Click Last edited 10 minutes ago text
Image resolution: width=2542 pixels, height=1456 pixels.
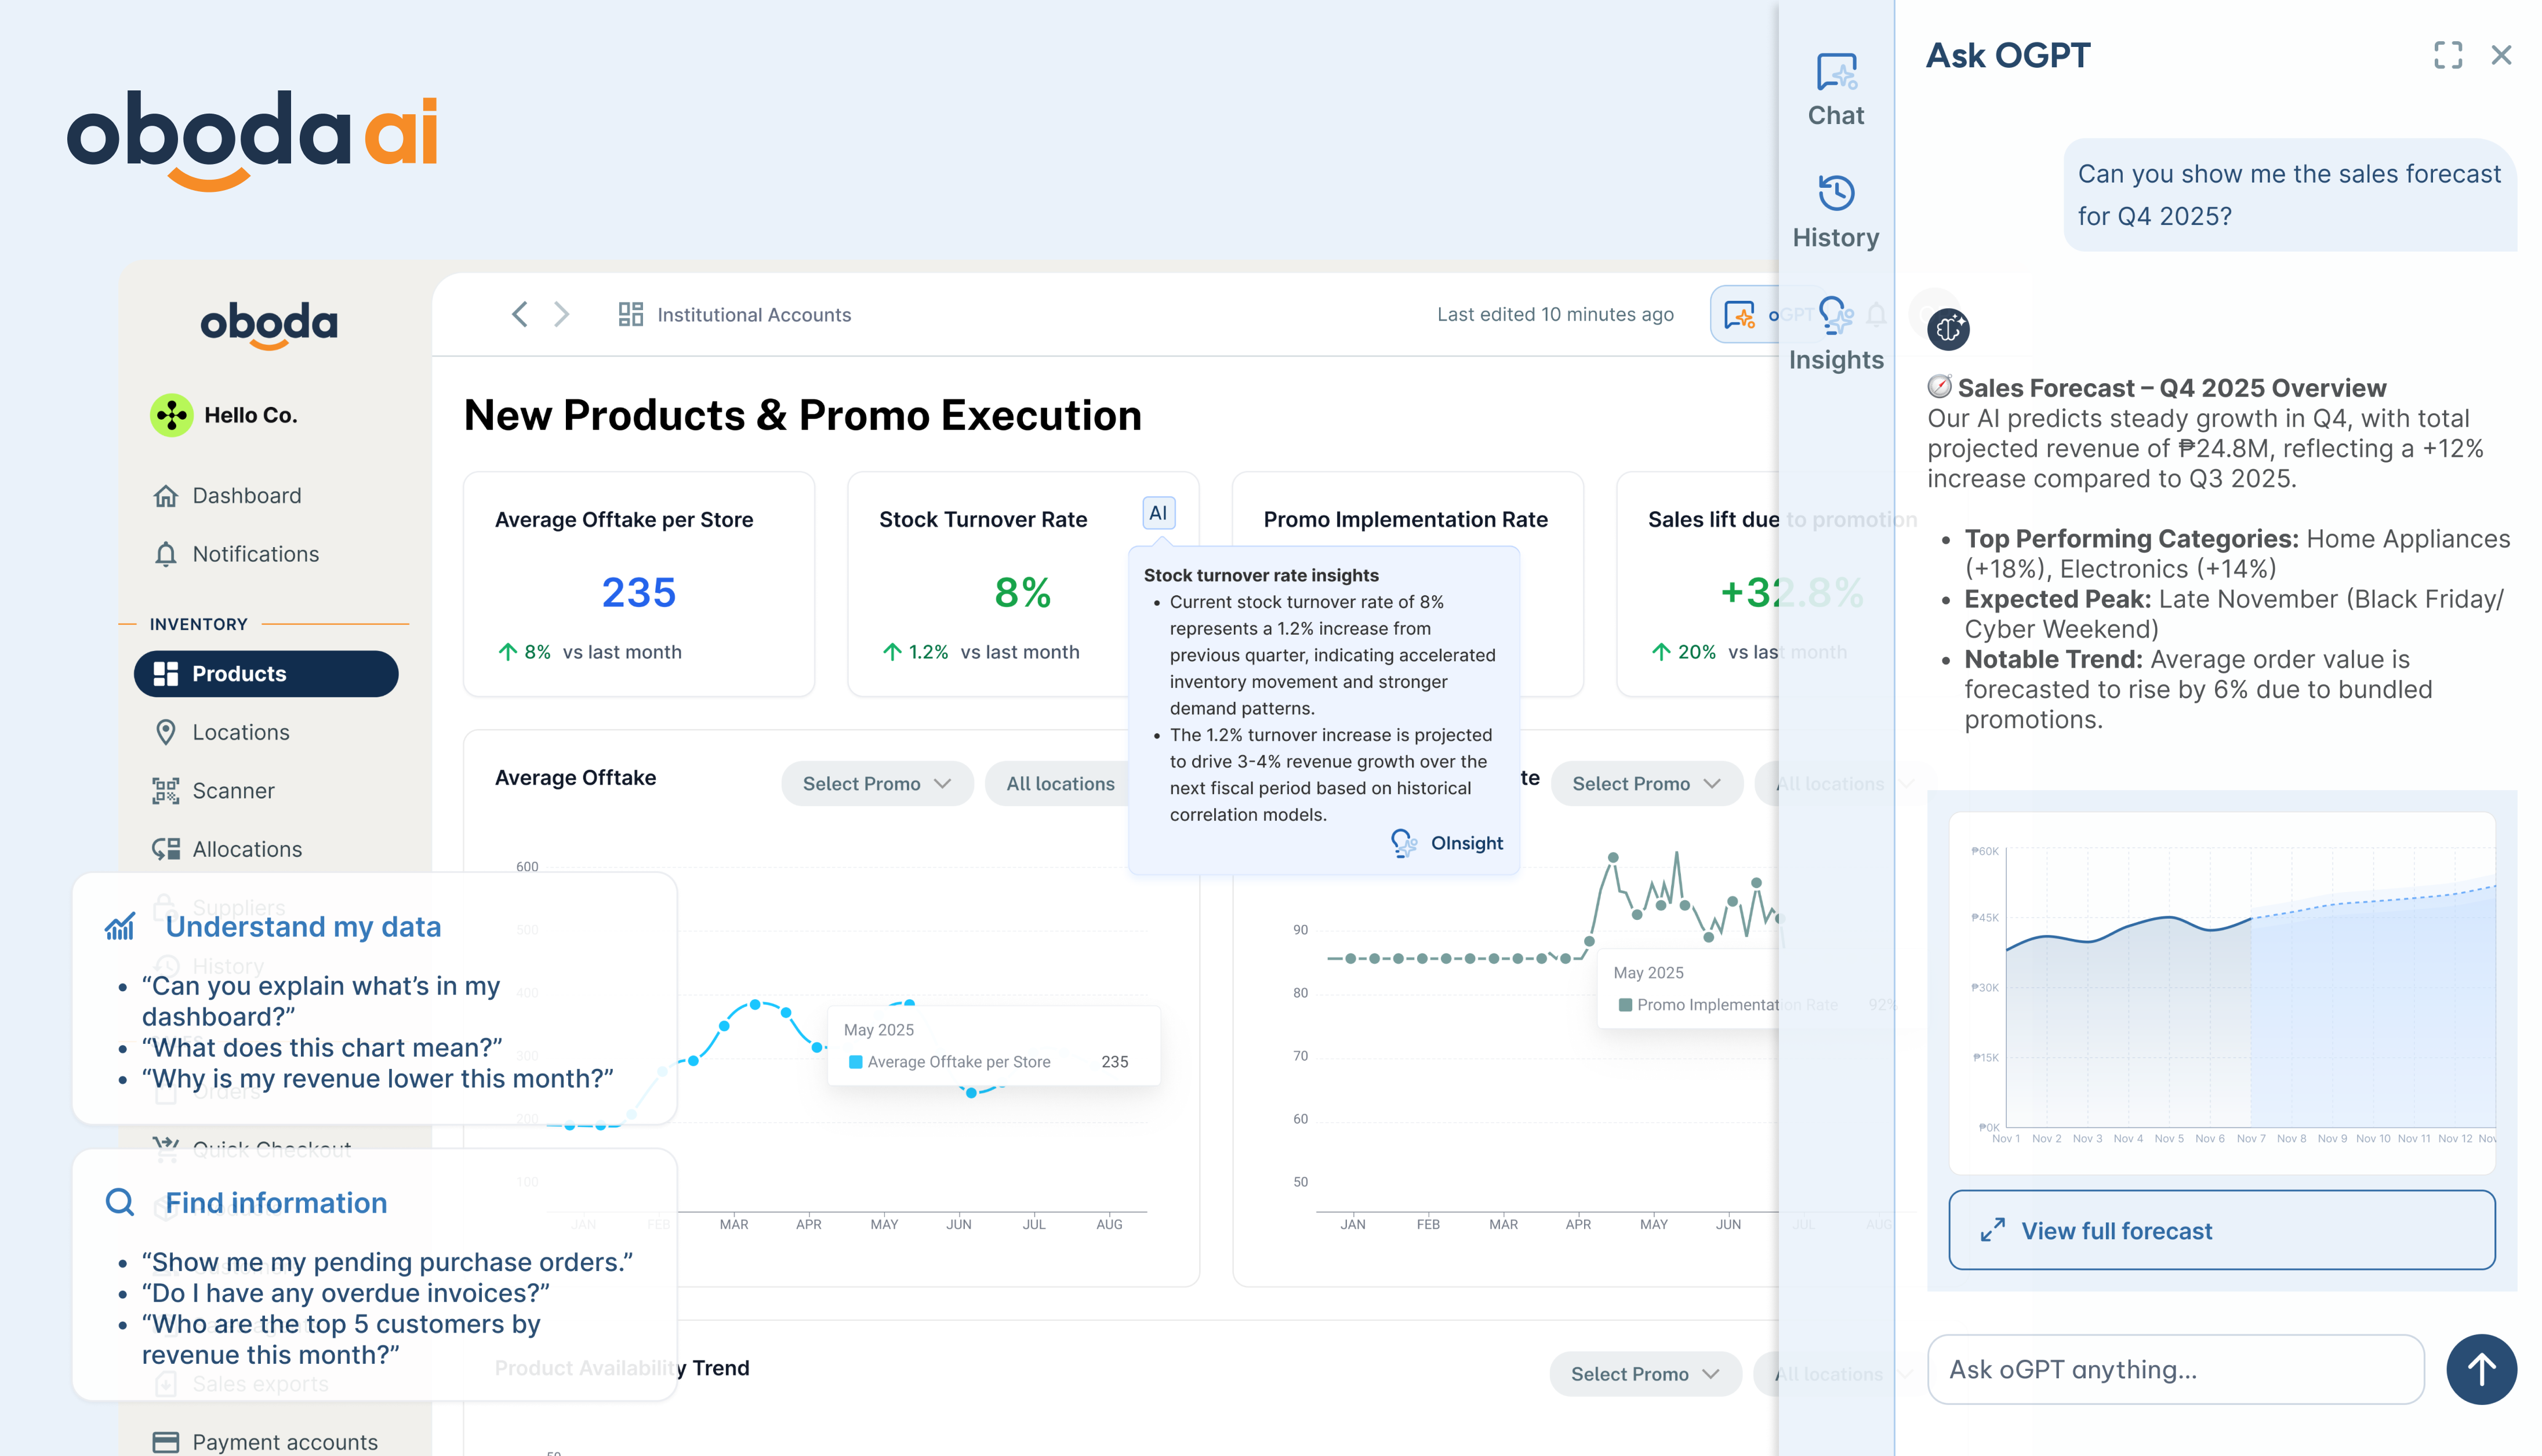(1555, 314)
